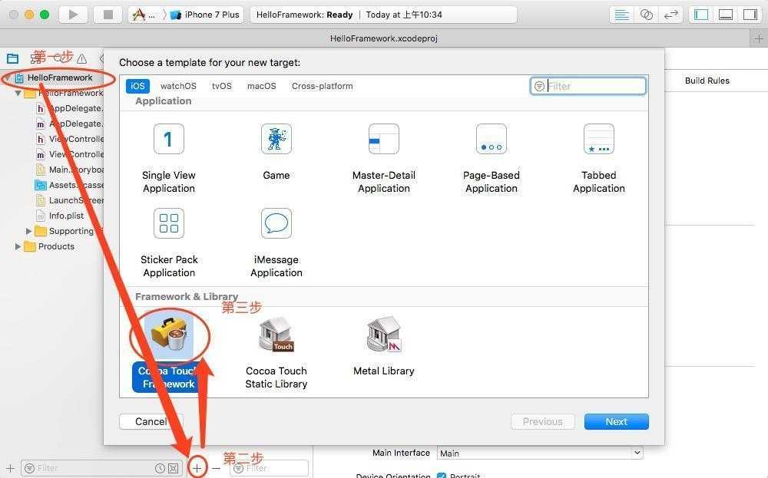Image resolution: width=768 pixels, height=478 pixels.
Task: Click the Previous button
Action: pos(543,422)
